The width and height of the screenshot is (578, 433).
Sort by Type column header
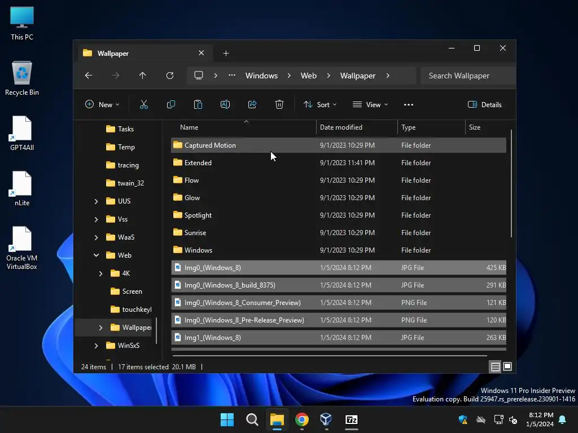coord(431,127)
